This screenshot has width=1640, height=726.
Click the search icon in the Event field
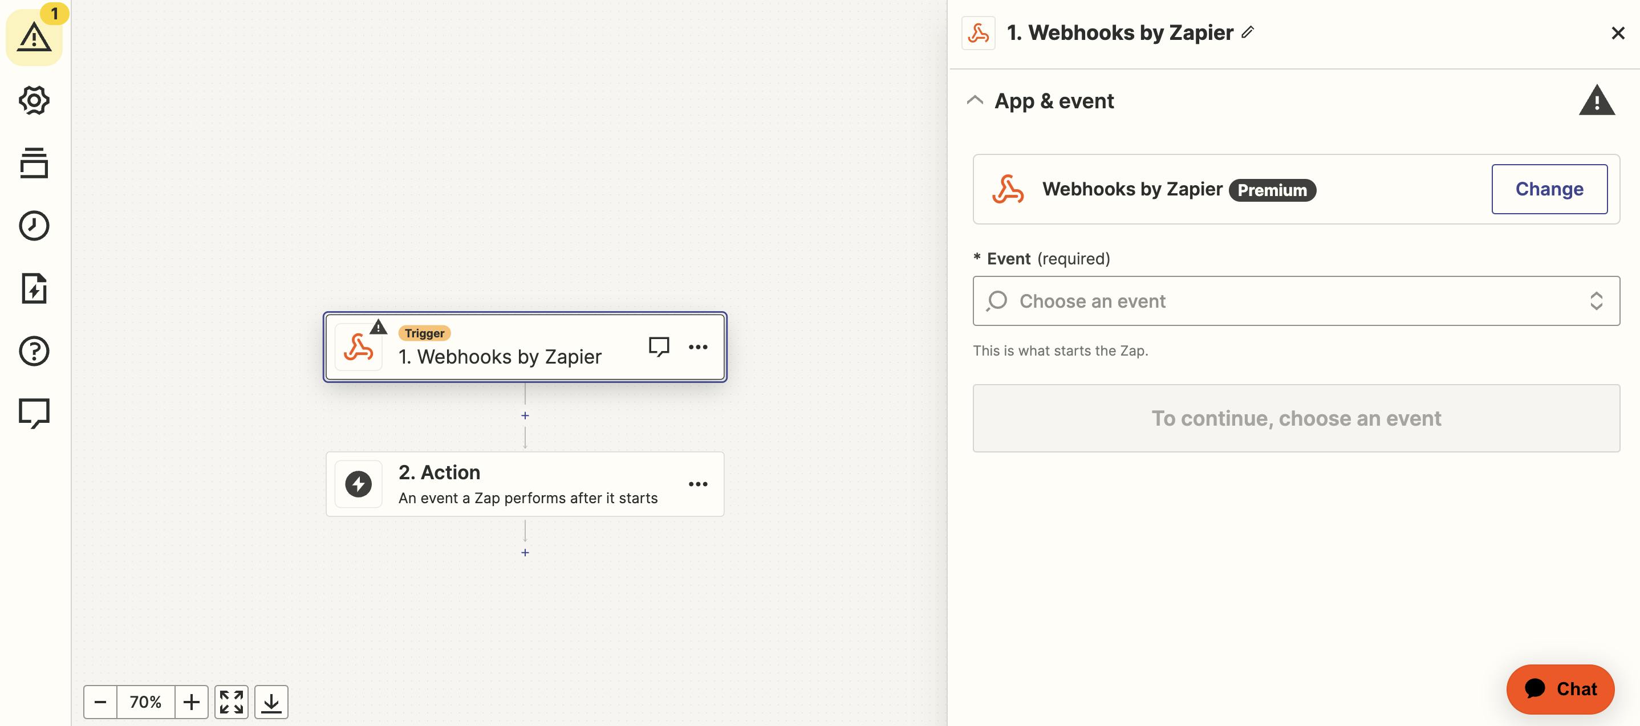click(997, 300)
